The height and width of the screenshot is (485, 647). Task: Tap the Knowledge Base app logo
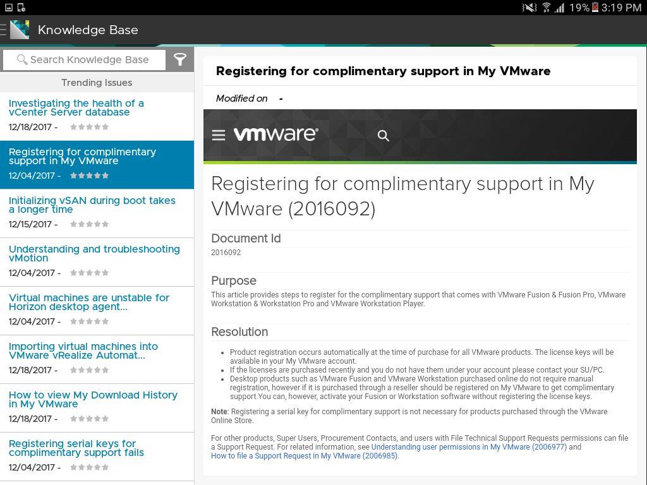(20, 30)
